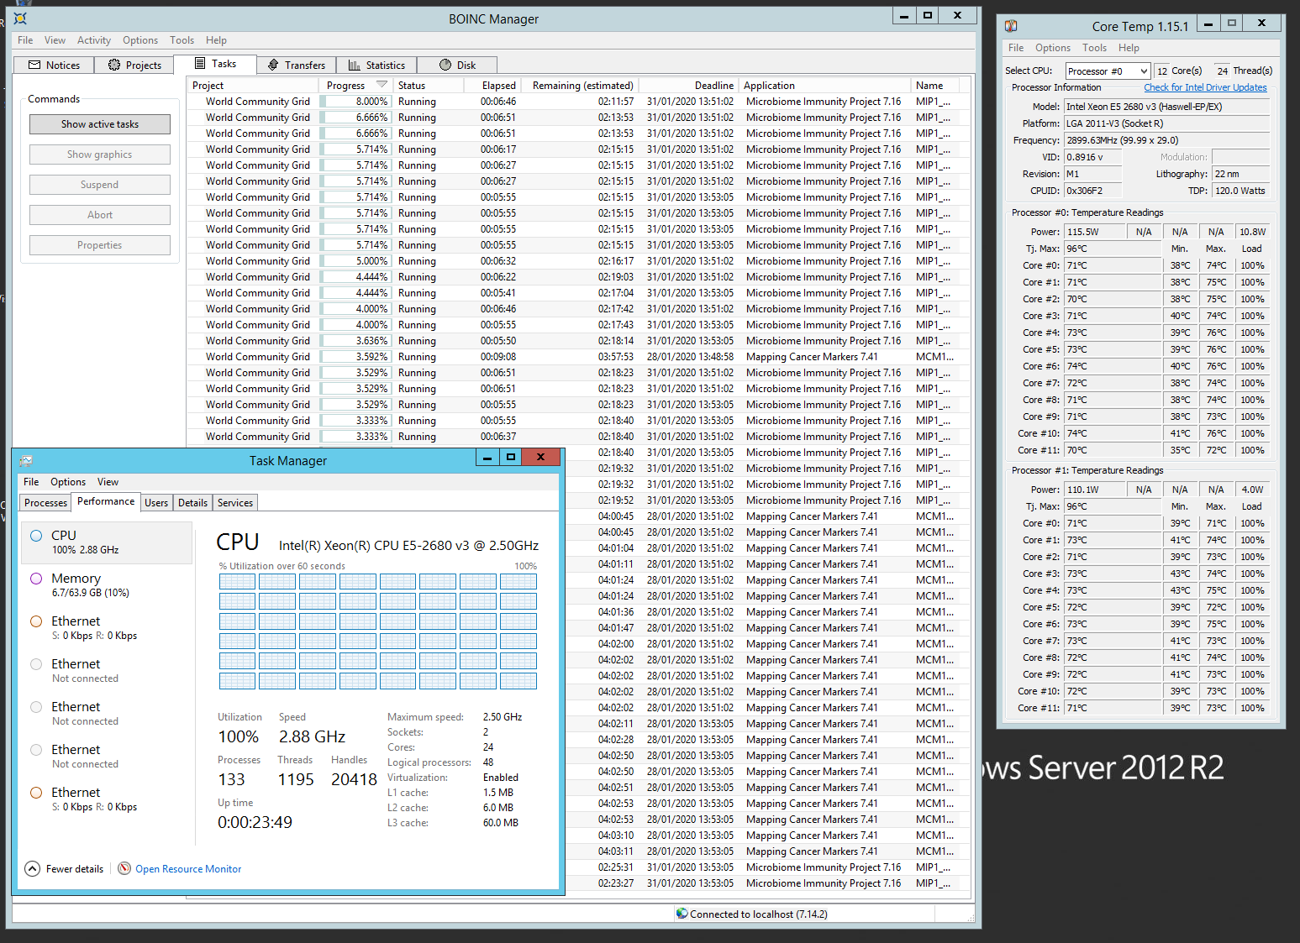Click the connection status icon in BOINC status bar
The height and width of the screenshot is (943, 1300).
682,914
